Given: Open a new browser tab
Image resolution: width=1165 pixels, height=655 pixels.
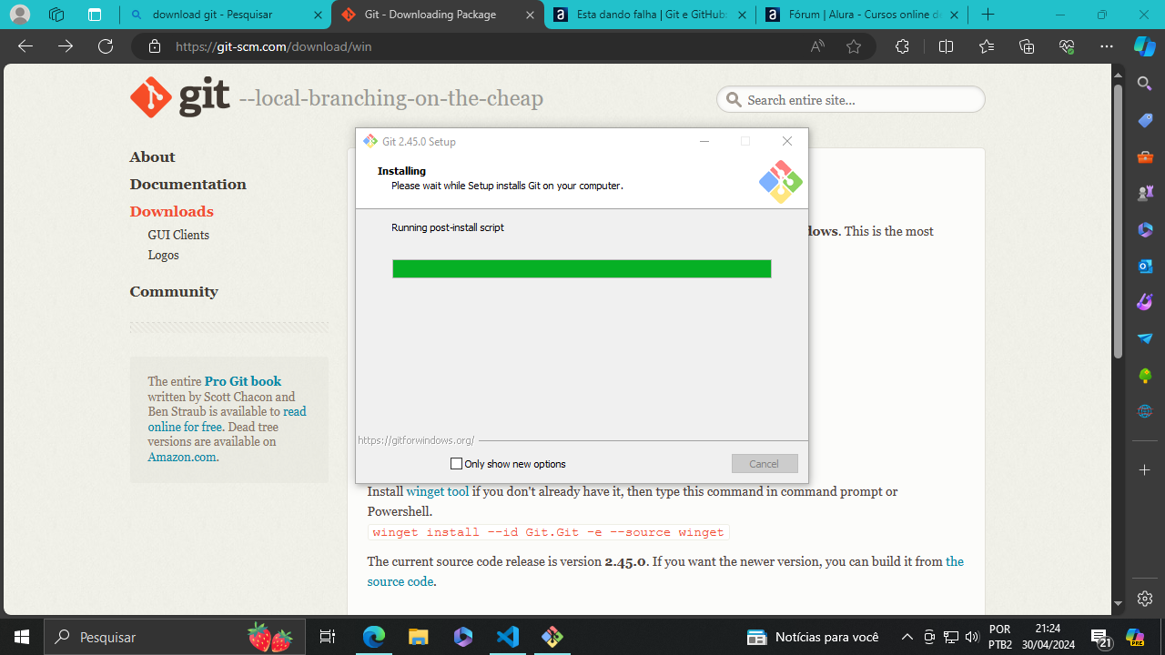Looking at the screenshot, I should coord(988,15).
